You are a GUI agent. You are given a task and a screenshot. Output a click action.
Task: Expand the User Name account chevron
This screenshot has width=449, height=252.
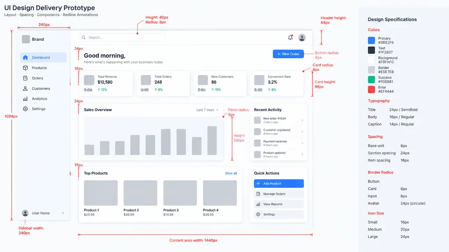click(x=63, y=213)
